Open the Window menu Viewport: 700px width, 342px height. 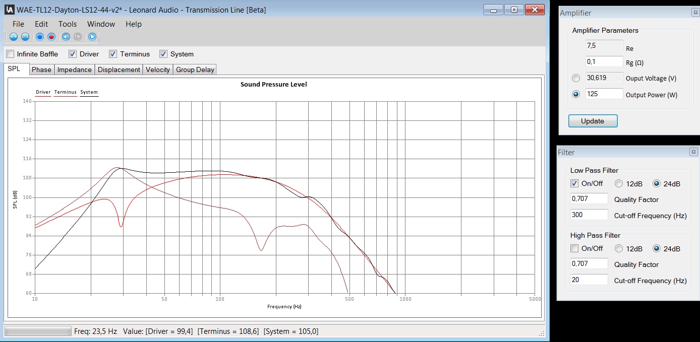[x=101, y=24]
